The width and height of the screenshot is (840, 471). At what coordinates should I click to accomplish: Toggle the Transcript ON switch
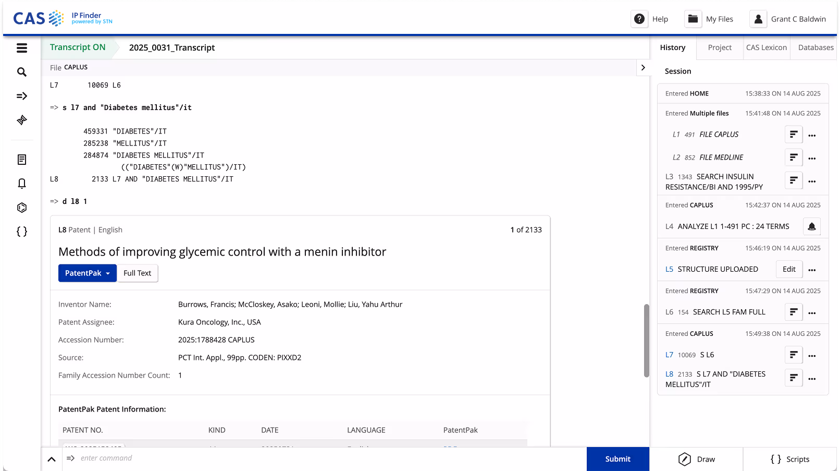[x=78, y=47]
